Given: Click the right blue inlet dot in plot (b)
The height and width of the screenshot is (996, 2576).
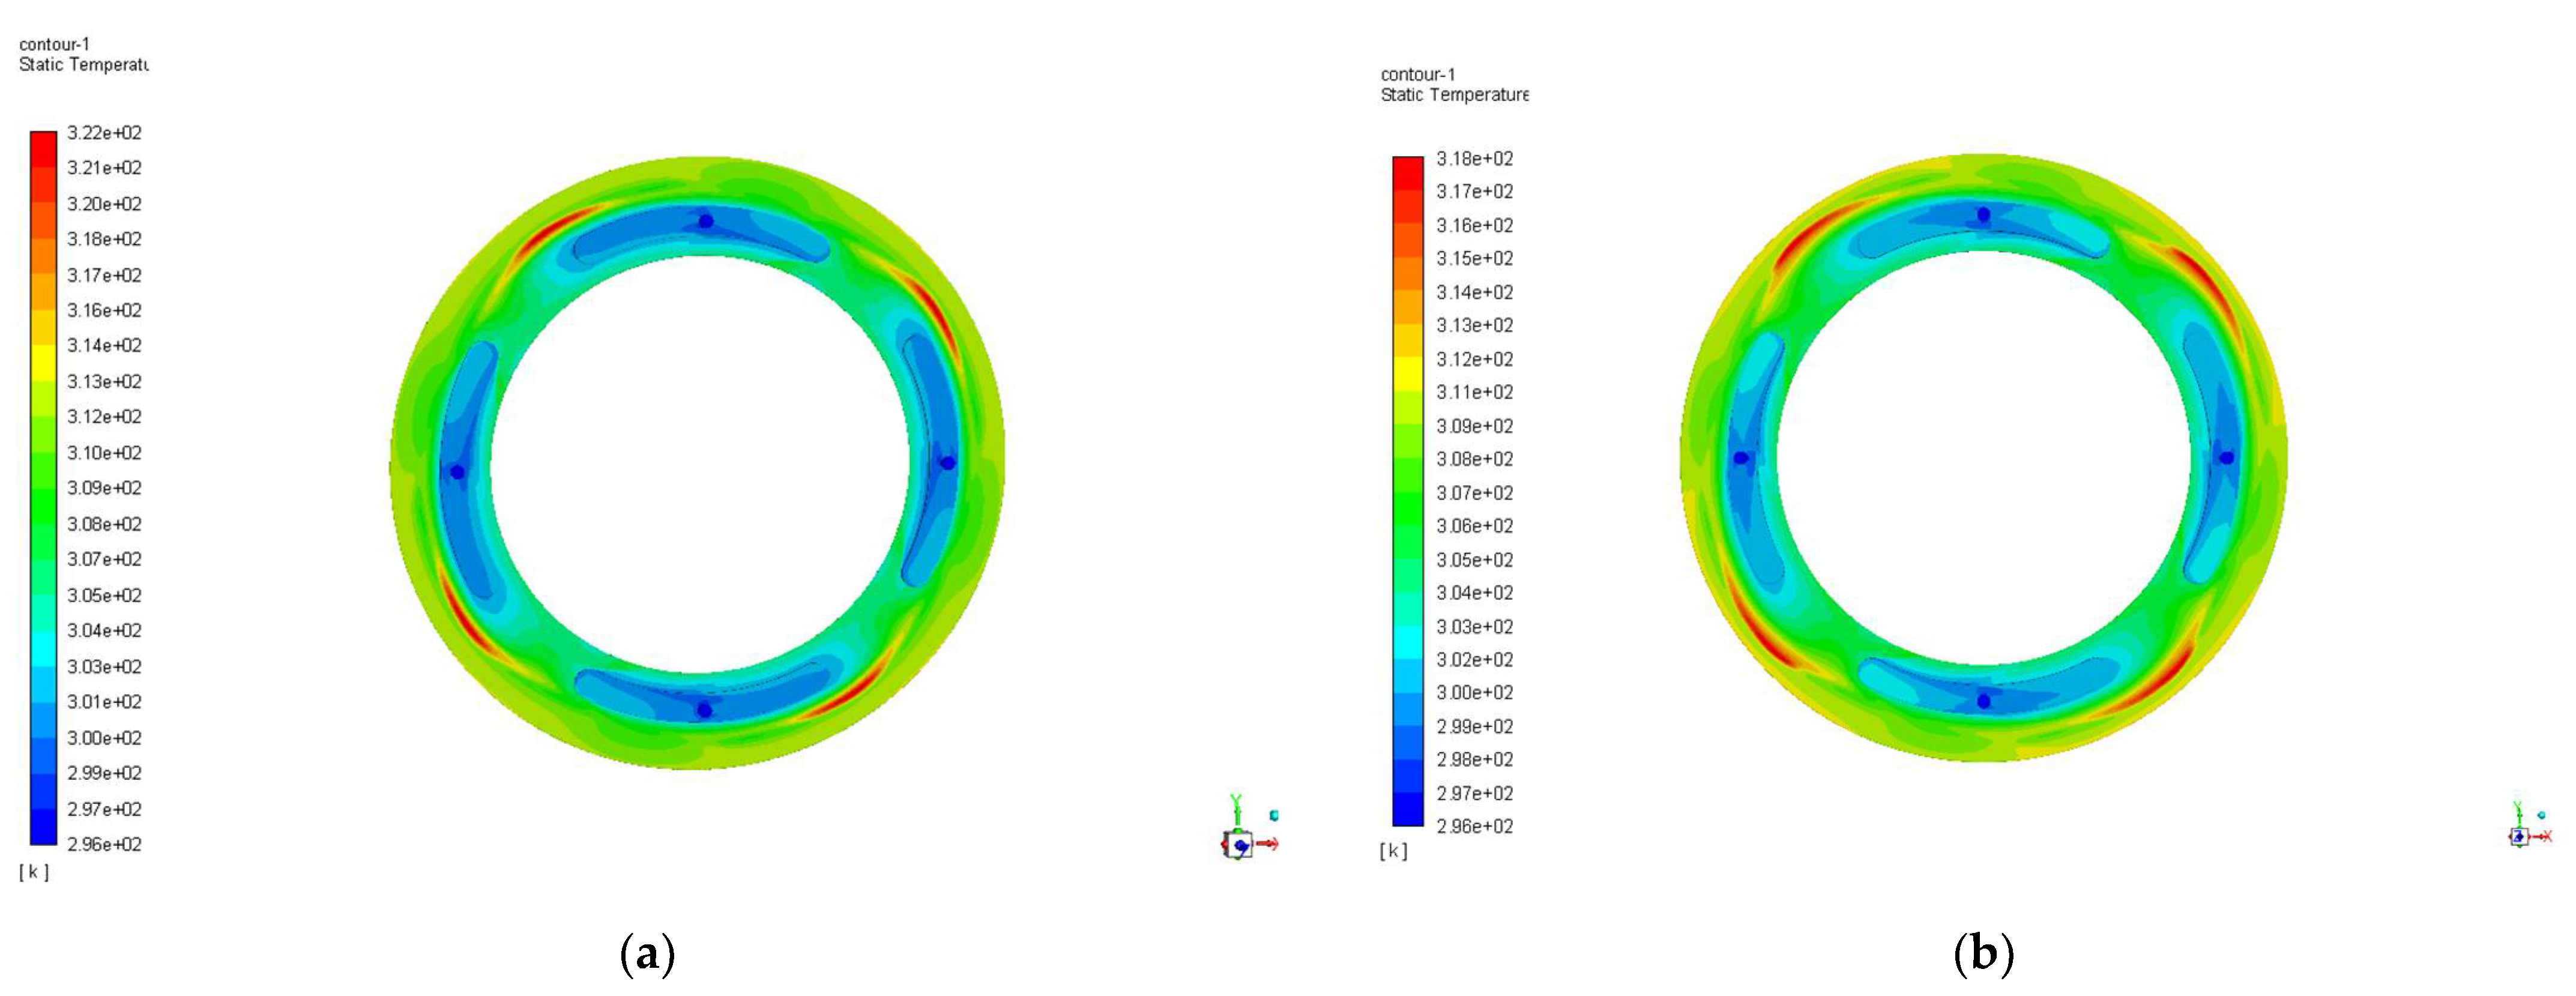Looking at the screenshot, I should [2227, 458].
